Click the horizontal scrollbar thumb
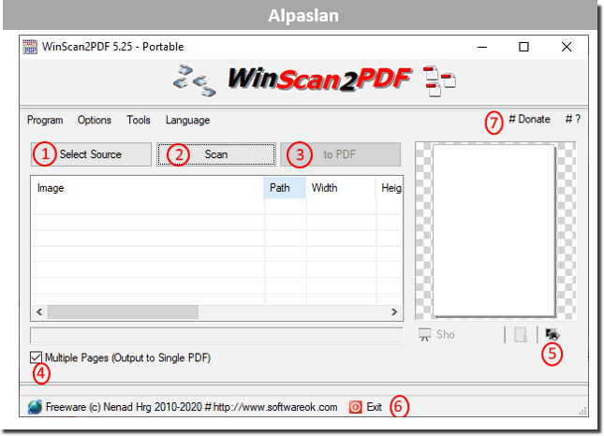 pyautogui.click(x=124, y=312)
